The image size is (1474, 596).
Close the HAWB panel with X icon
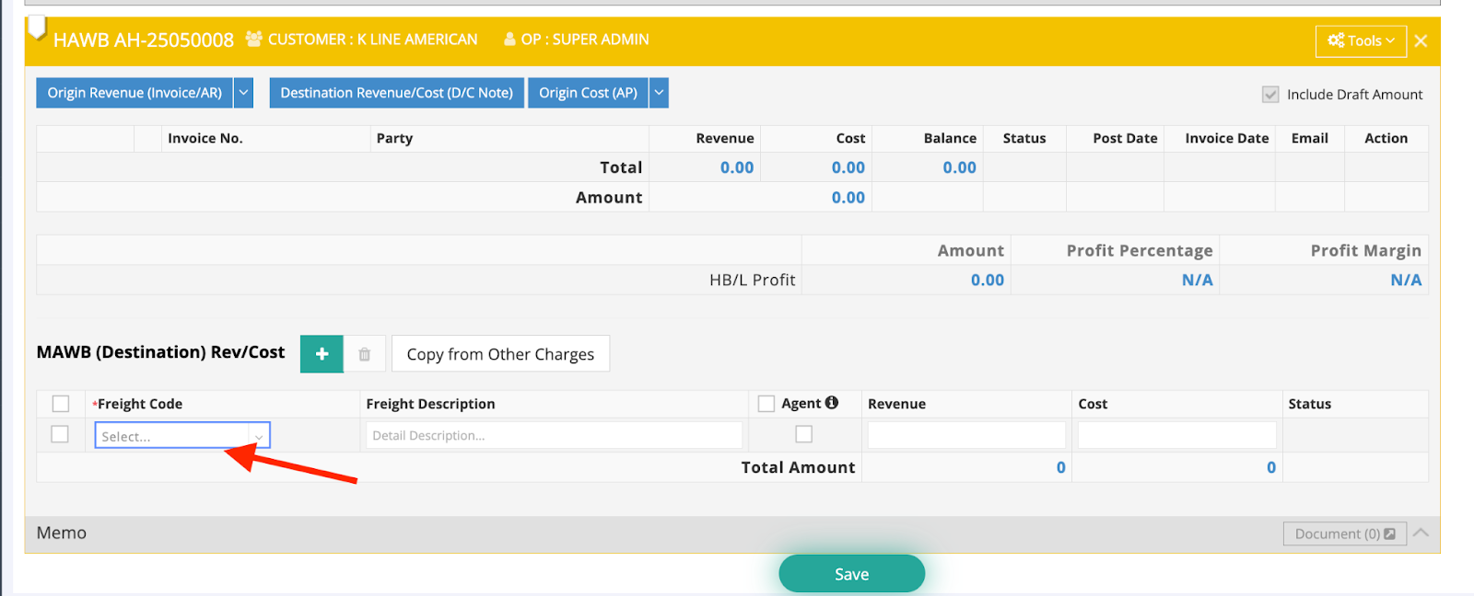[1421, 41]
